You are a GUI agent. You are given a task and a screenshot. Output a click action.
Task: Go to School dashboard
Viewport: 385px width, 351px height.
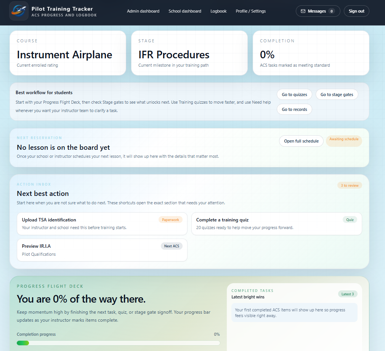[x=185, y=11]
